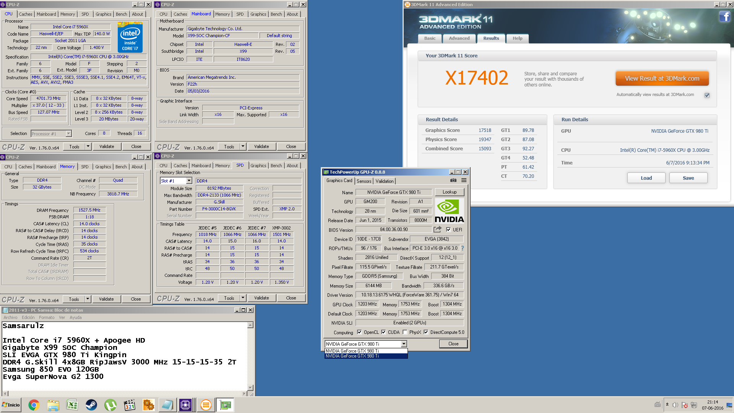Click Notepad vertical scrollbar down arrow
The width and height of the screenshot is (734, 413).
tap(250, 387)
